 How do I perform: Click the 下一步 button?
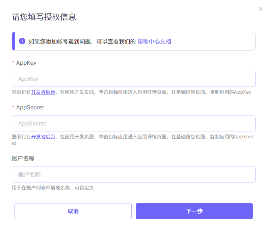tap(194, 211)
